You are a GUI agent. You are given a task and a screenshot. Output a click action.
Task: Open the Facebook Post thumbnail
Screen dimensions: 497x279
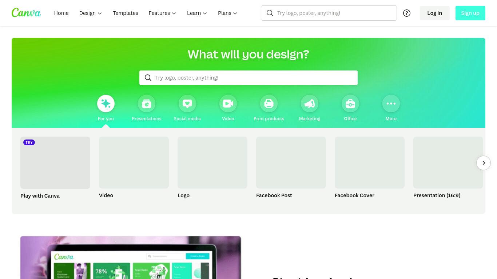[291, 162]
